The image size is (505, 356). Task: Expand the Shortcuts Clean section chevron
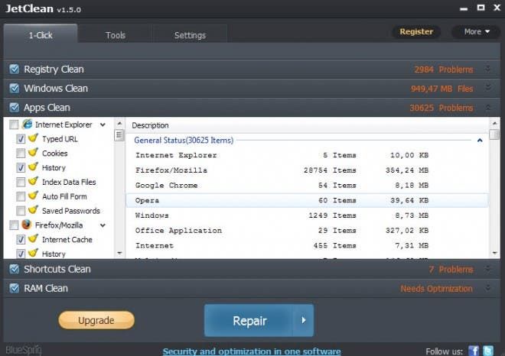[488, 269]
